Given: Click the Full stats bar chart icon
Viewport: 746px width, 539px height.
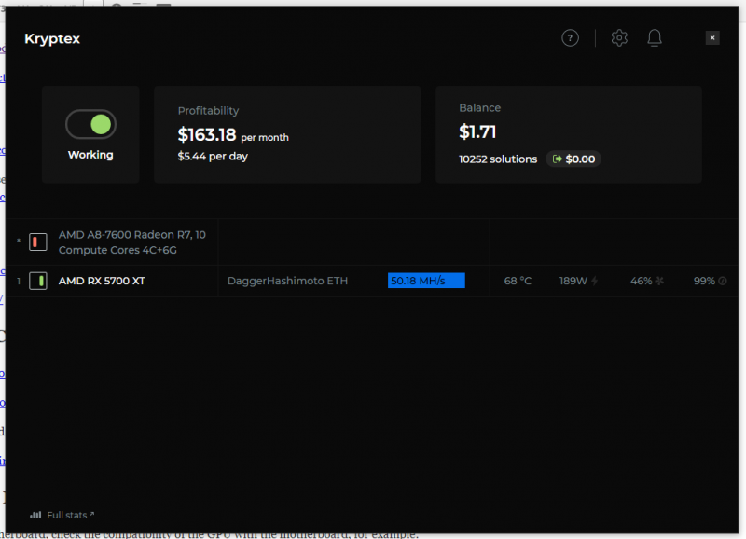Looking at the screenshot, I should click(35, 515).
